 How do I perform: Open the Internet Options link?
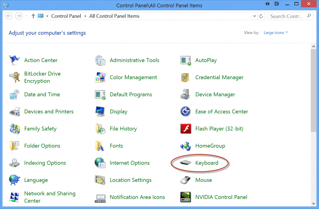pyautogui.click(x=130, y=163)
